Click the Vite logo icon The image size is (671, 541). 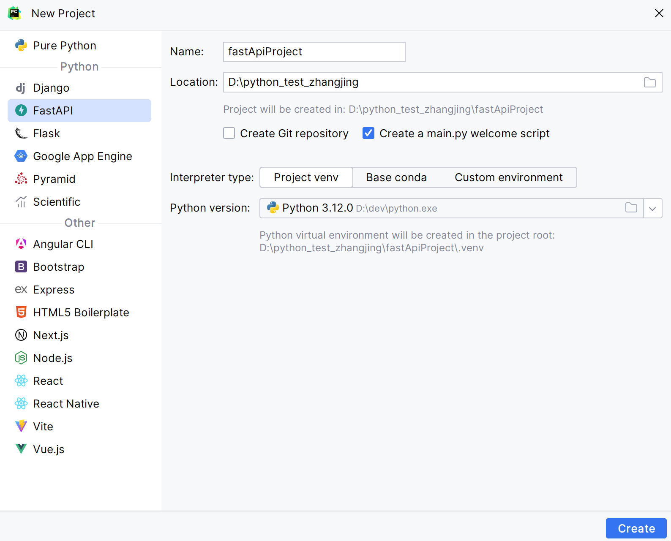pos(21,426)
